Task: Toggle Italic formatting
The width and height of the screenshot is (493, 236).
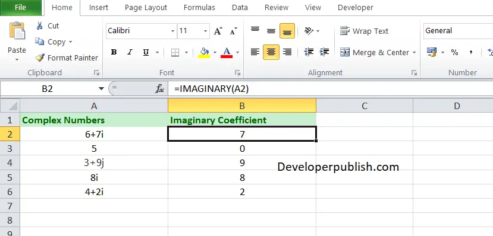Action: point(130,52)
